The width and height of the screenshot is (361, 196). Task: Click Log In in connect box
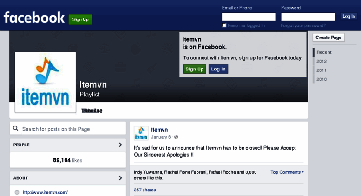click(218, 69)
